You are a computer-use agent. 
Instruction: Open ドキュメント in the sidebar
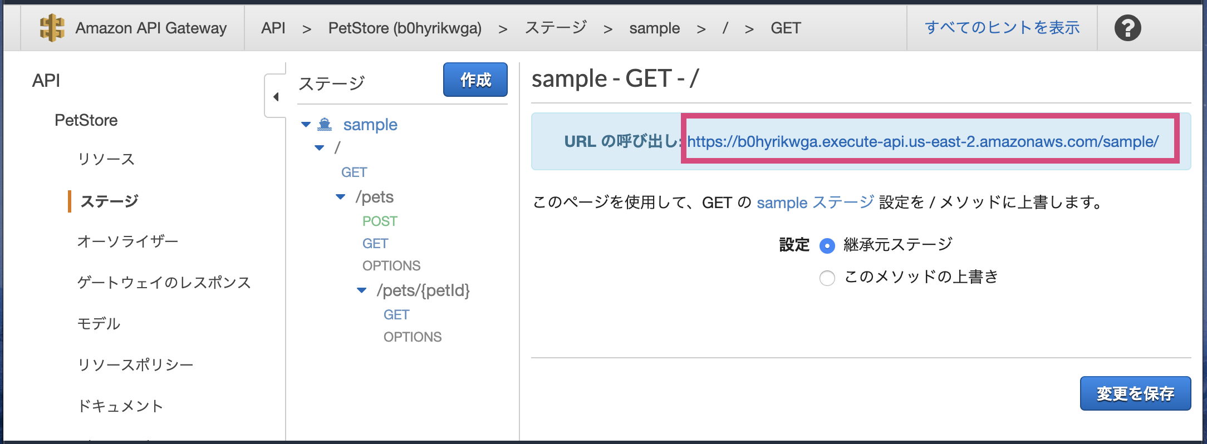coord(120,406)
